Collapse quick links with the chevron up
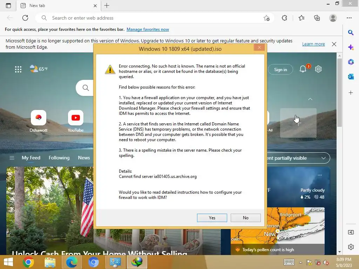359x269 pixels. pyautogui.click(x=310, y=99)
